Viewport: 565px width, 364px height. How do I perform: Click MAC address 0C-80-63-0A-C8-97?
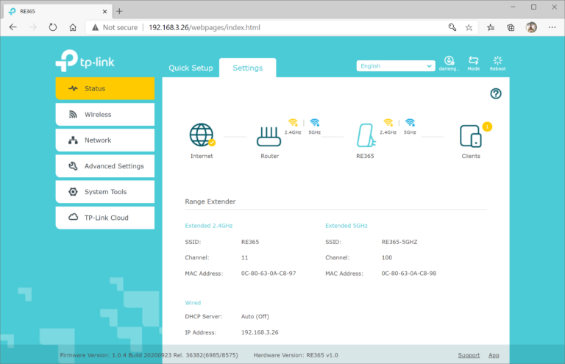point(269,274)
